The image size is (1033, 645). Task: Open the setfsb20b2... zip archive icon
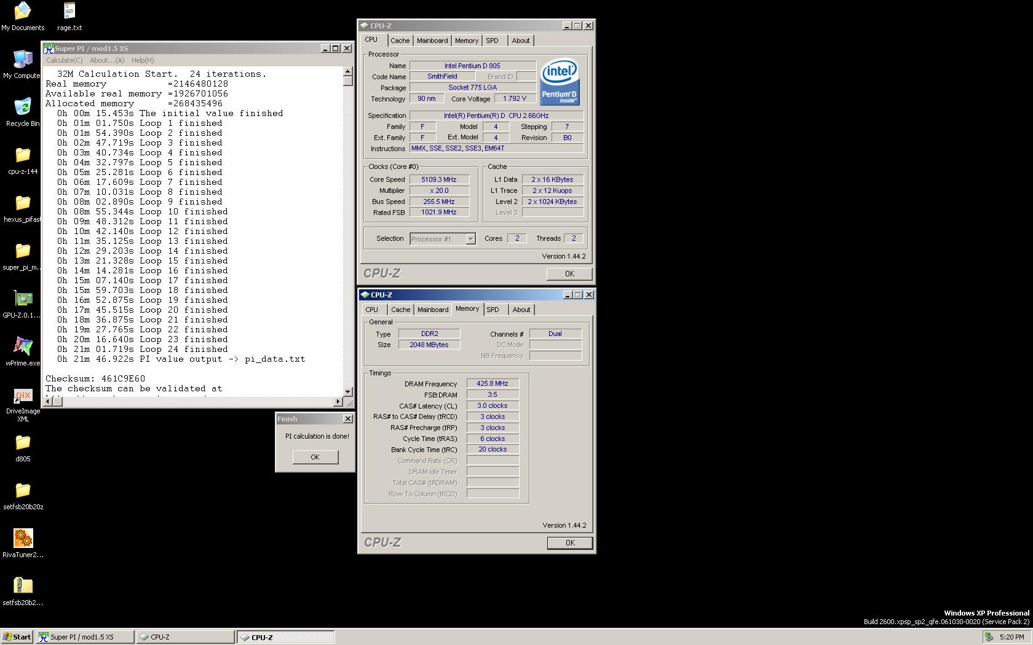click(23, 592)
